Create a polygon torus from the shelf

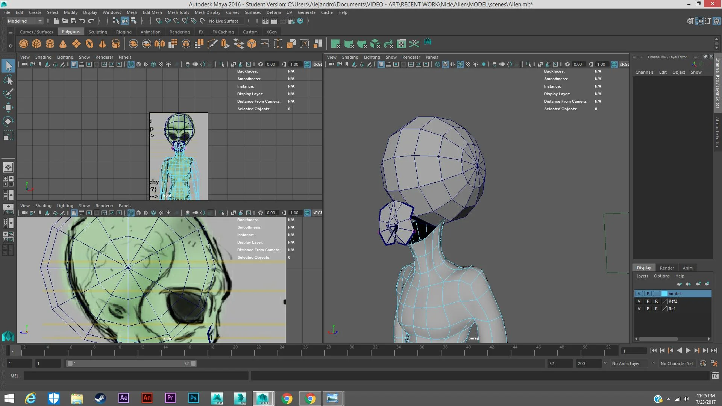click(x=89, y=44)
